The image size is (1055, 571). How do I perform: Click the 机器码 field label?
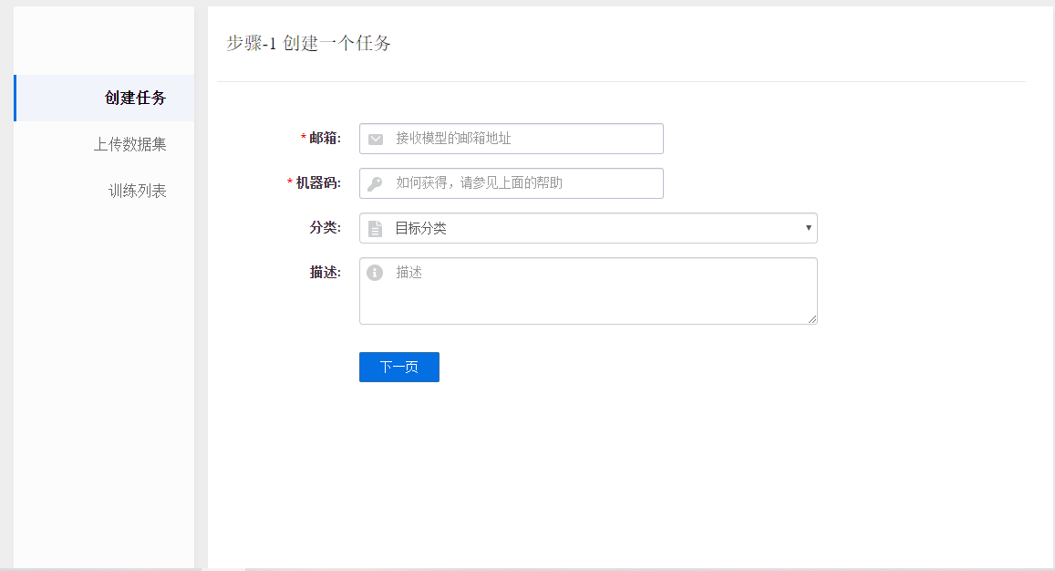(318, 183)
